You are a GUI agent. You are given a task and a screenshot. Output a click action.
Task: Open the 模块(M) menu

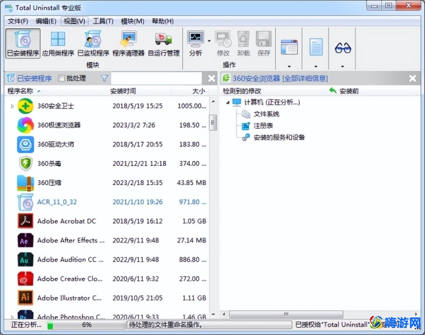pyautogui.click(x=132, y=21)
